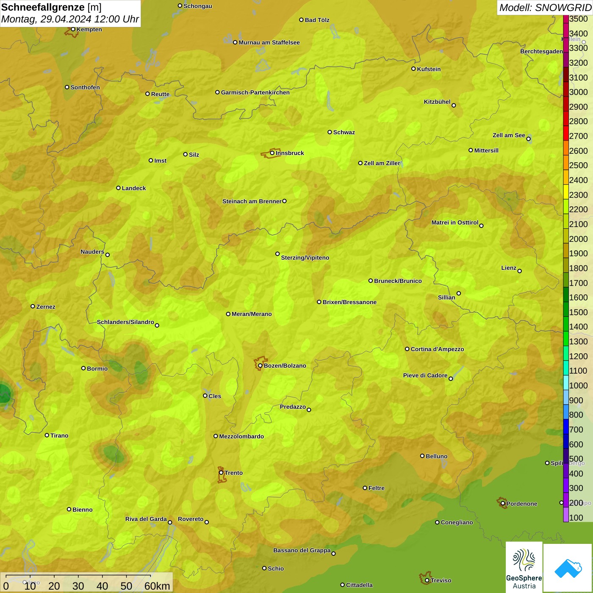Image resolution: width=593 pixels, height=593 pixels.
Task: Click the "Meran/Merano" label
Action: point(252,314)
